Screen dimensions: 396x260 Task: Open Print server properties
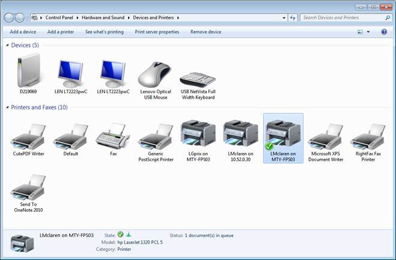[x=157, y=31]
